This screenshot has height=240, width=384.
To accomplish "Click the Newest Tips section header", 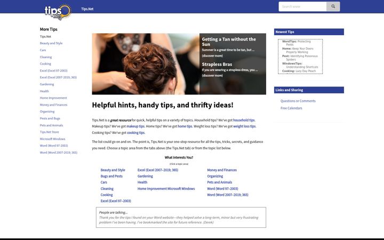I will (309, 32).
